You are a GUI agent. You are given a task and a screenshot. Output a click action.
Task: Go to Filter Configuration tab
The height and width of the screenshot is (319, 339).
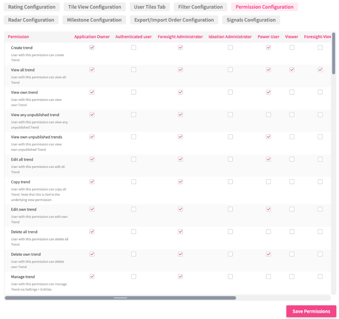[200, 7]
